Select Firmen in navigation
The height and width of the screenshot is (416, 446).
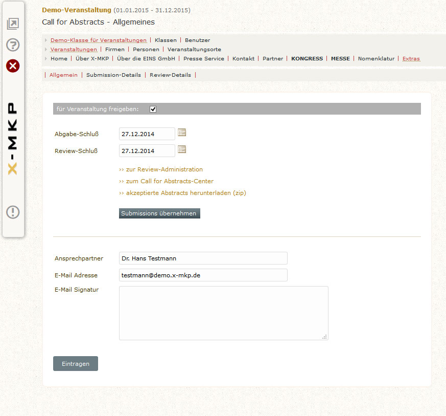click(x=115, y=49)
